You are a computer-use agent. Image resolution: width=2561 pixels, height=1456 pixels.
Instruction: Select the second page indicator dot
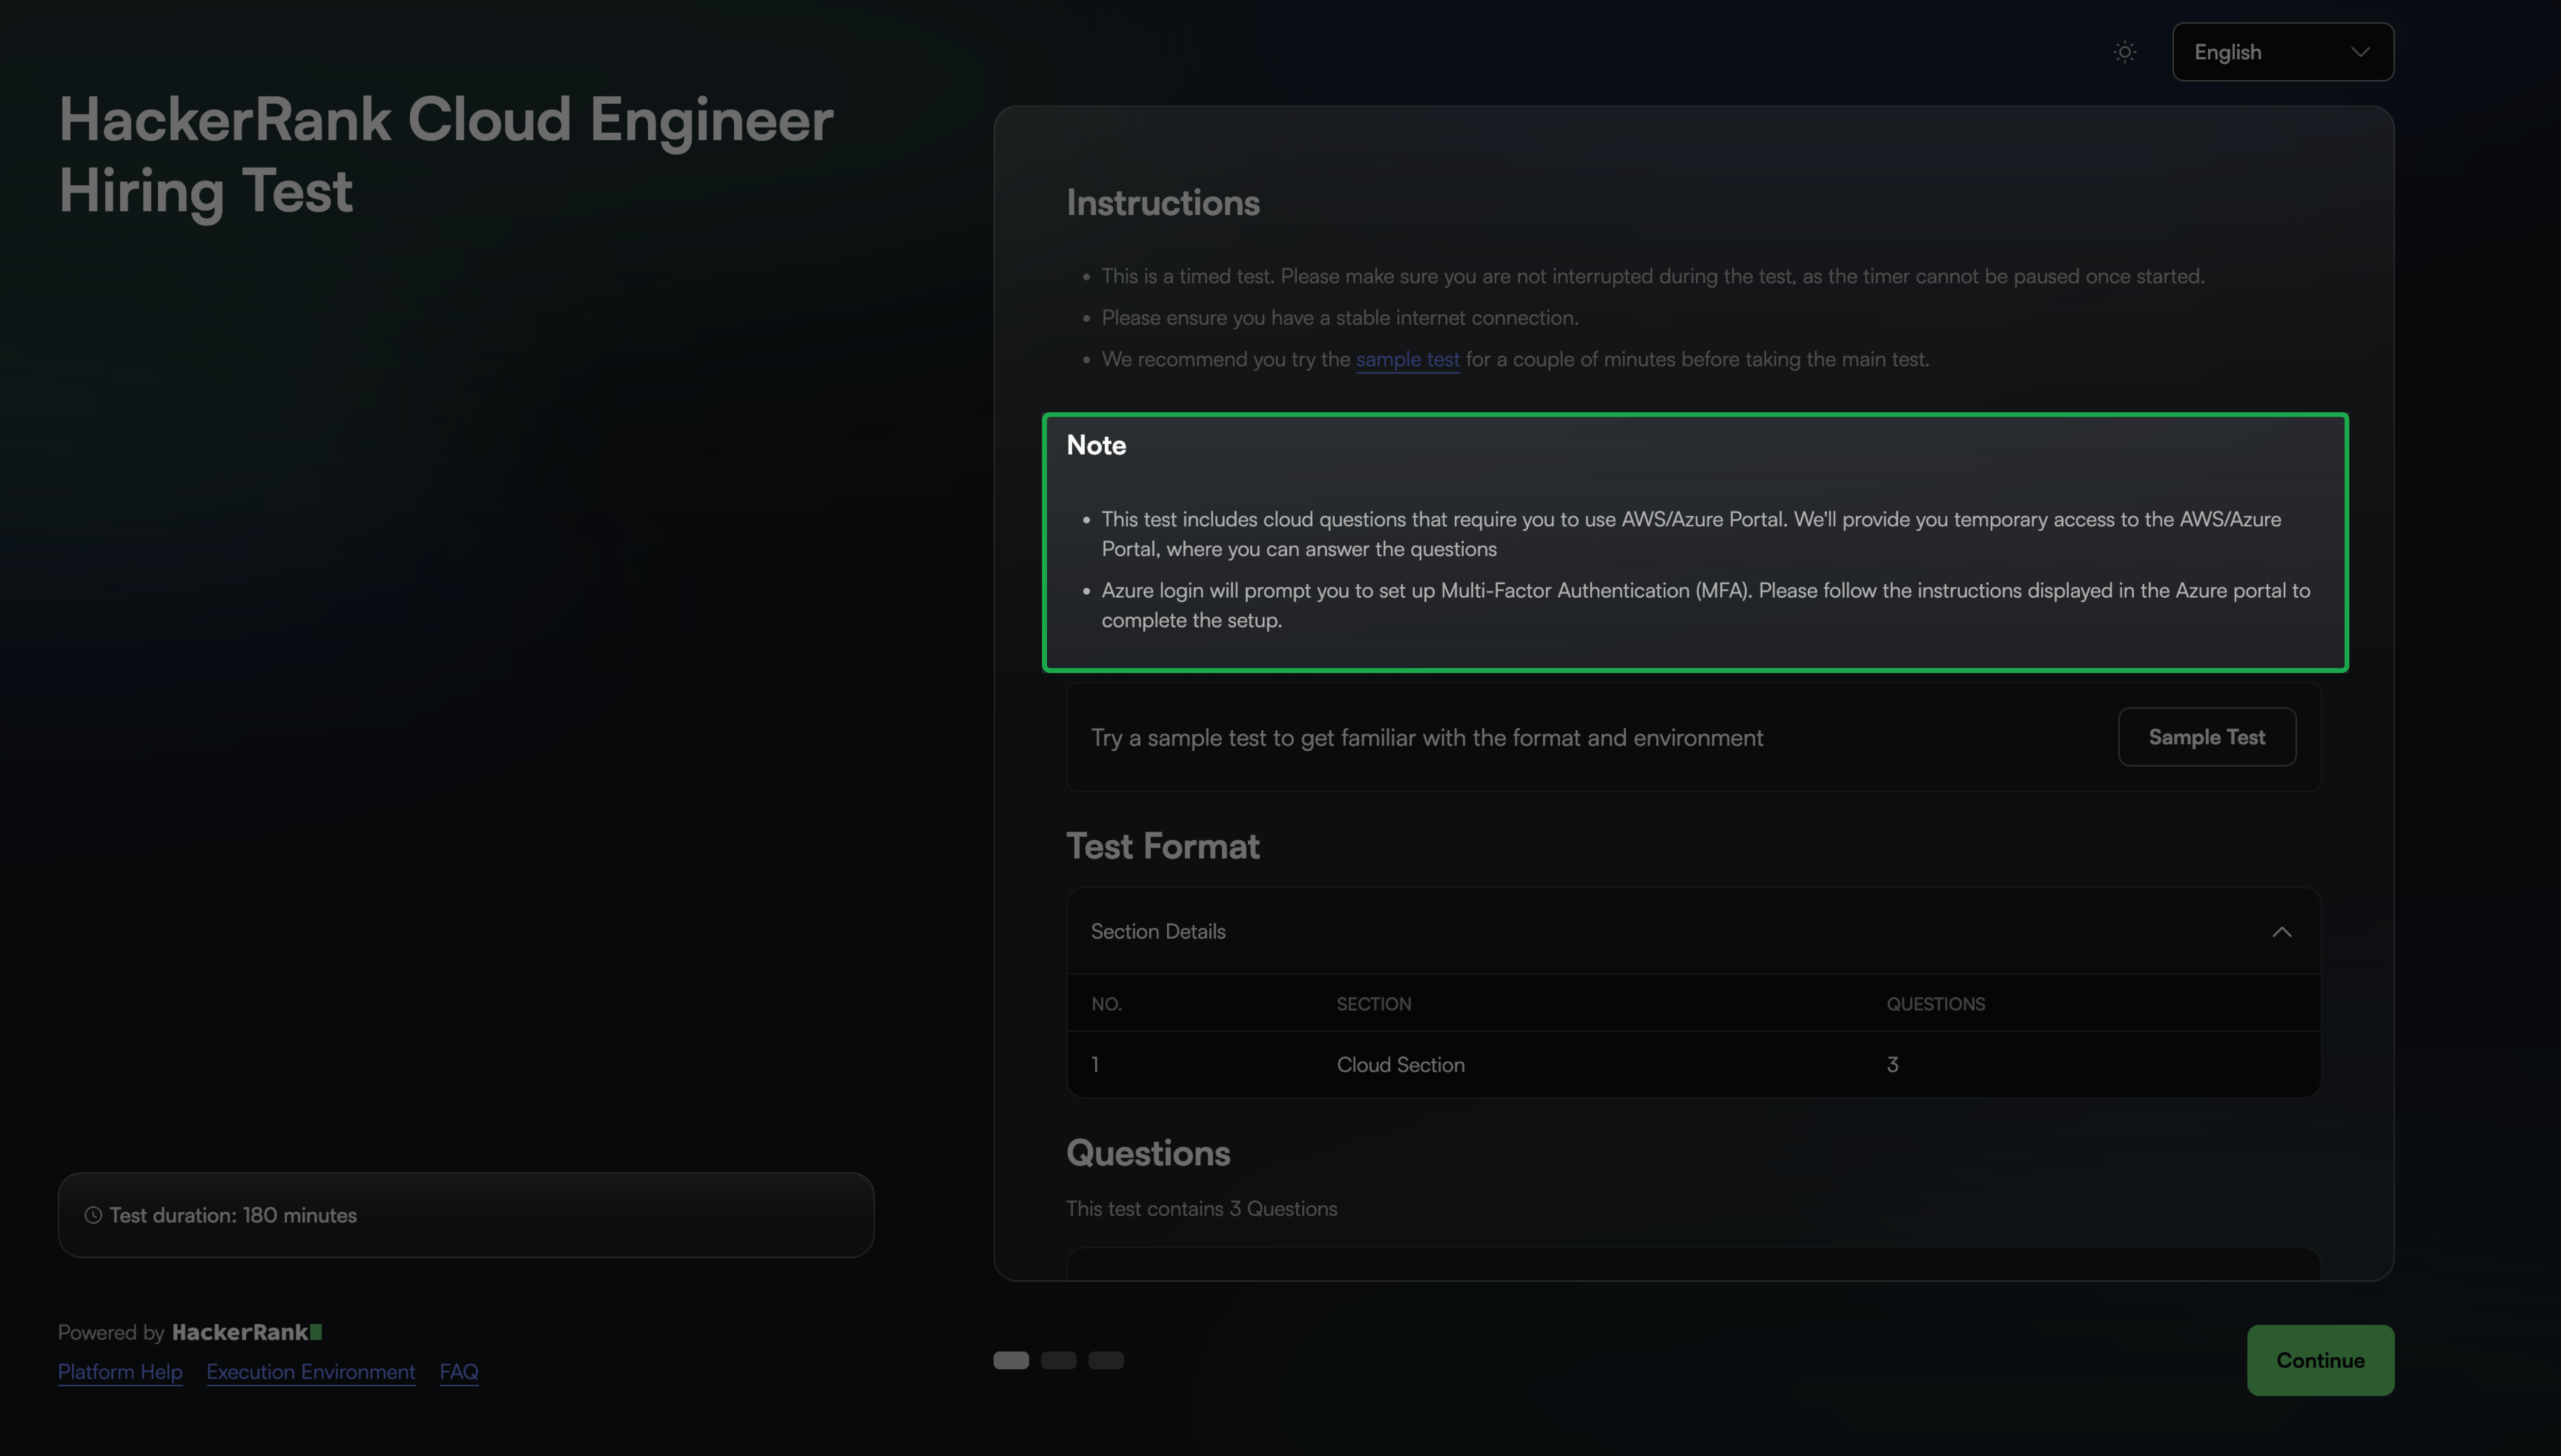pos(1058,1360)
